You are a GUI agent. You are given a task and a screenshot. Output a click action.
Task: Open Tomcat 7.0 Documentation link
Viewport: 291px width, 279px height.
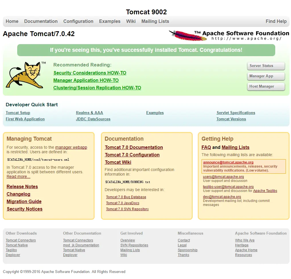point(134,147)
